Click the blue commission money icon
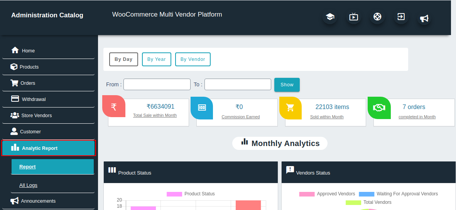 click(x=202, y=108)
